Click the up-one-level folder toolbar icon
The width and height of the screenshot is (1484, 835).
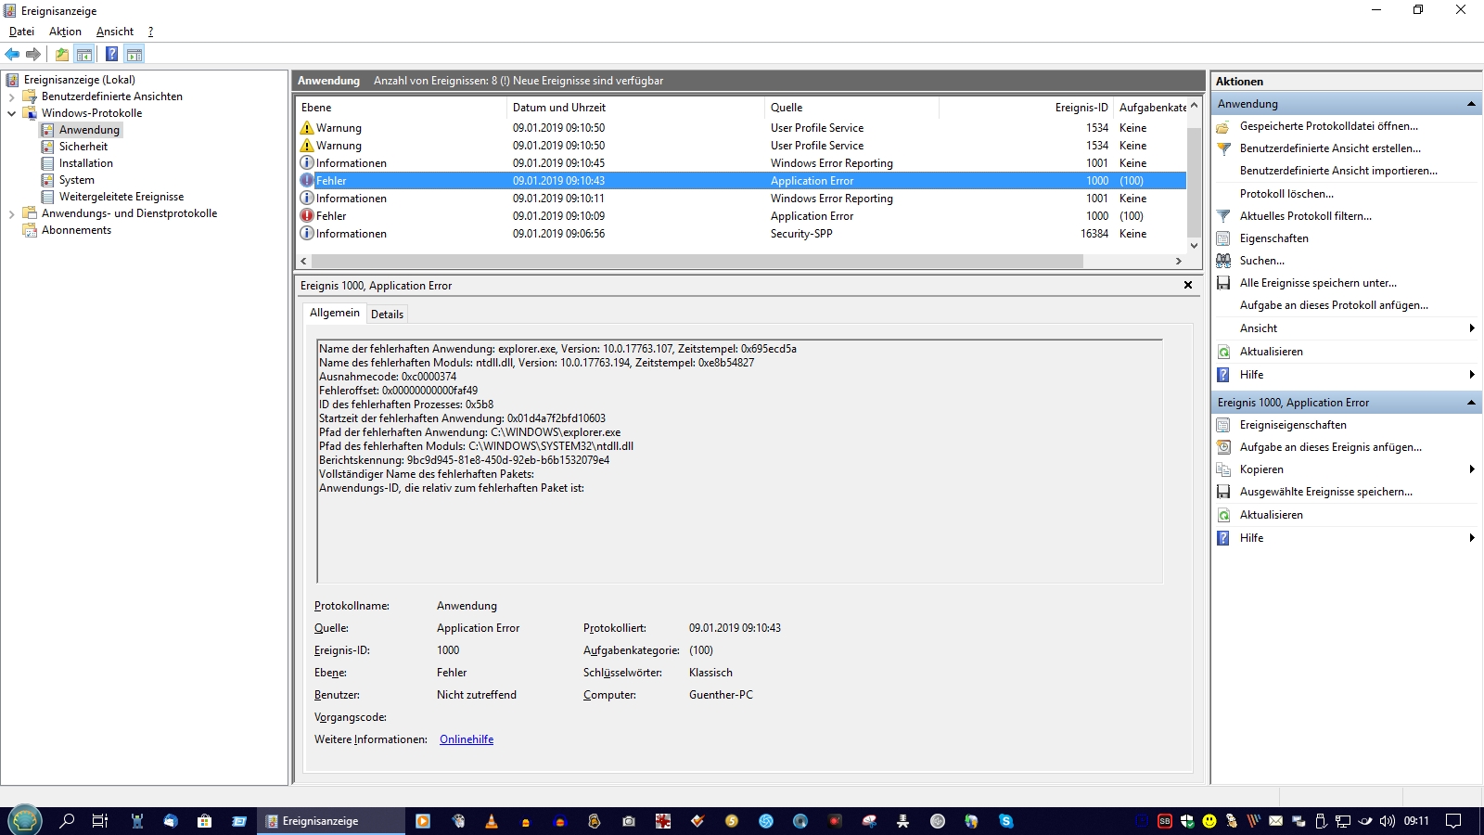tap(62, 54)
